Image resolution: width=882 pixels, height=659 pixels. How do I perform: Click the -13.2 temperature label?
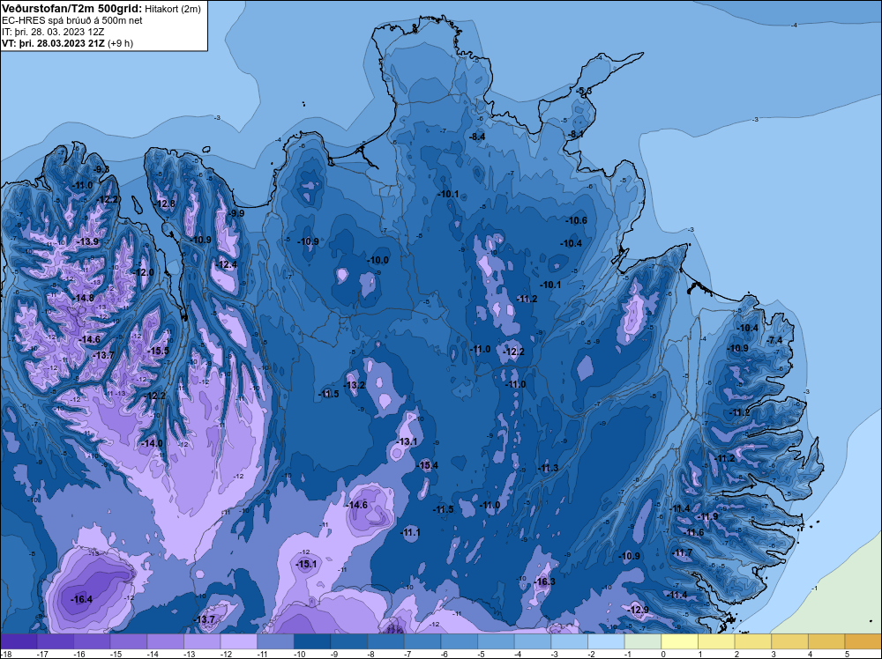pyautogui.click(x=355, y=385)
